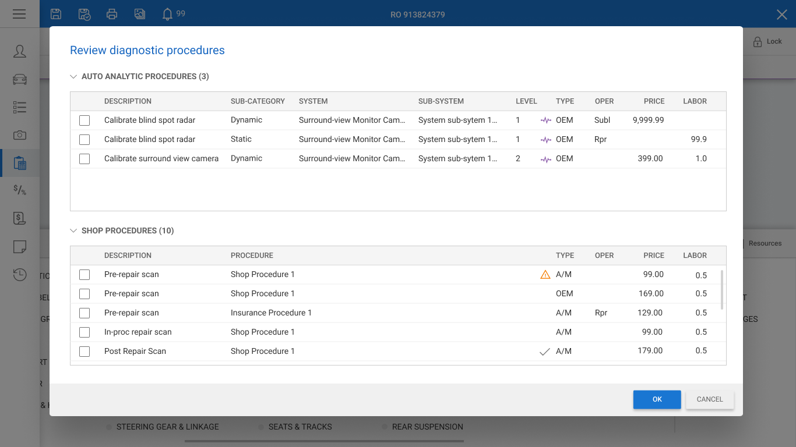Open the history clock sidebar icon

(x=20, y=274)
